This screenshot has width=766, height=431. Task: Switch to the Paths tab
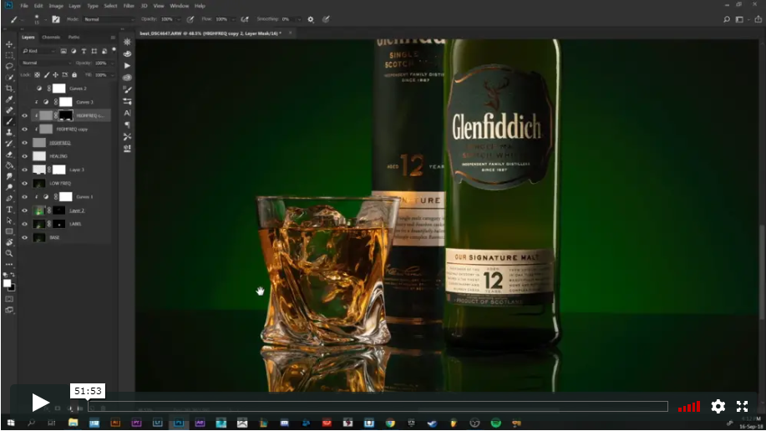tap(74, 37)
